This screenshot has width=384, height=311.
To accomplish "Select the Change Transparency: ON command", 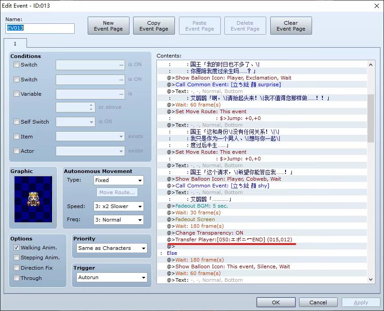I will [262, 233].
